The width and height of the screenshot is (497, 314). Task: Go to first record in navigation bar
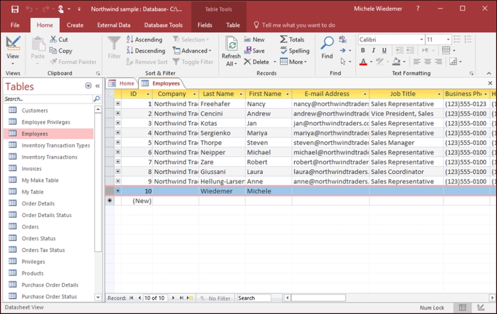point(131,298)
